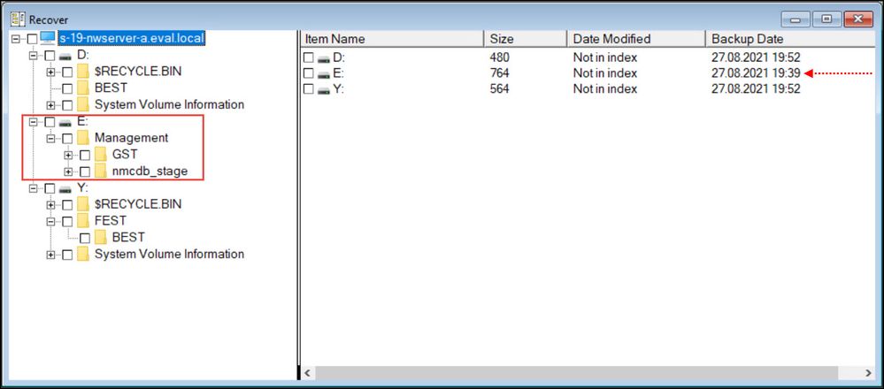Screen dimensions: 884x389
Task: Check the FEST folder checkbox
Action: coord(67,221)
